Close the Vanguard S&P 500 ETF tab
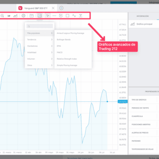Viewport: 159px width, 159px height. click(53, 8)
